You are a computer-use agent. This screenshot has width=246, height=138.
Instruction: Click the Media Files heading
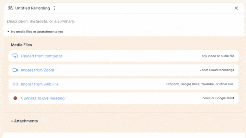[21, 45]
